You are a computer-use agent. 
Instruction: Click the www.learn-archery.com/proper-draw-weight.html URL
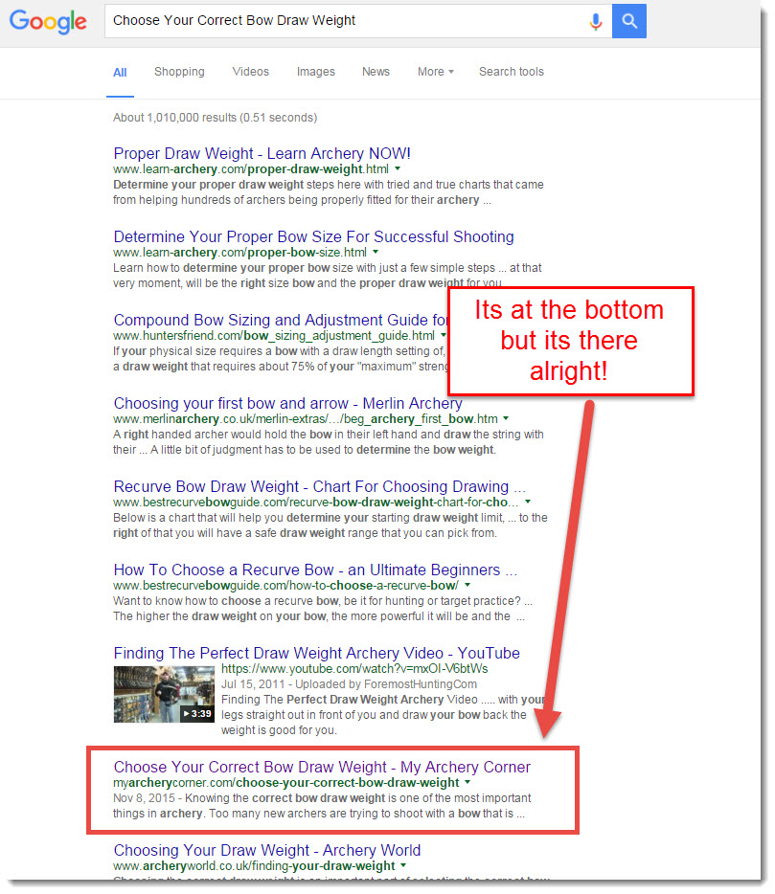click(x=251, y=169)
